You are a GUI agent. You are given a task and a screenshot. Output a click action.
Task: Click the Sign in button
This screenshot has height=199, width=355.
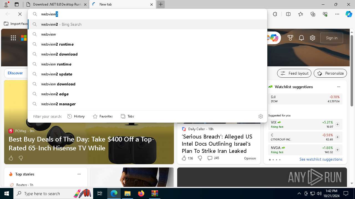coord(332,38)
